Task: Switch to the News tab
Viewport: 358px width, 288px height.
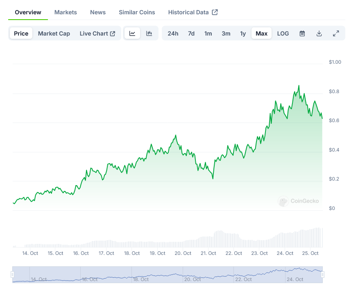Action: tap(98, 12)
